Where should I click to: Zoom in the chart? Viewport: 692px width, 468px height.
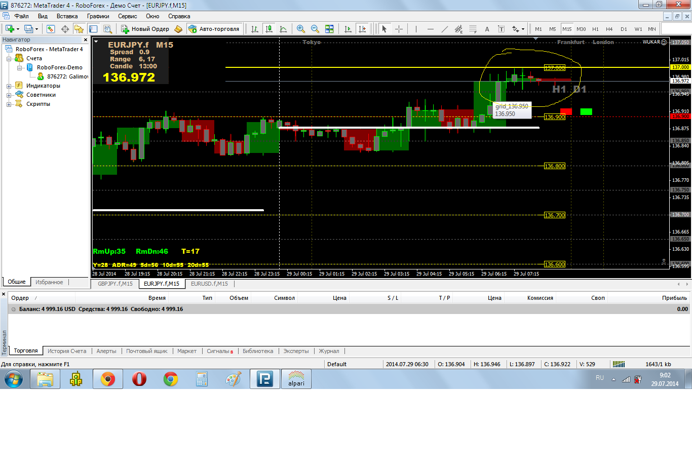301,29
